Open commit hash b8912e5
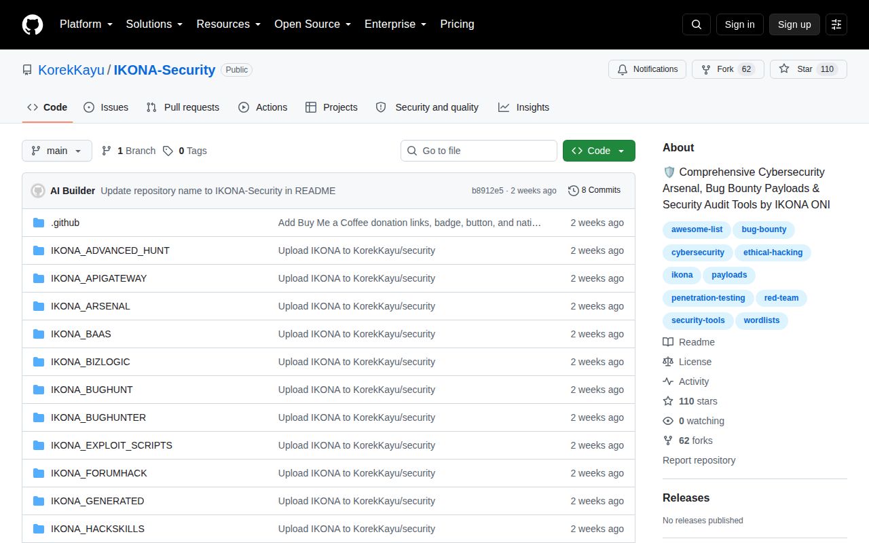The width and height of the screenshot is (869, 543). pos(487,191)
